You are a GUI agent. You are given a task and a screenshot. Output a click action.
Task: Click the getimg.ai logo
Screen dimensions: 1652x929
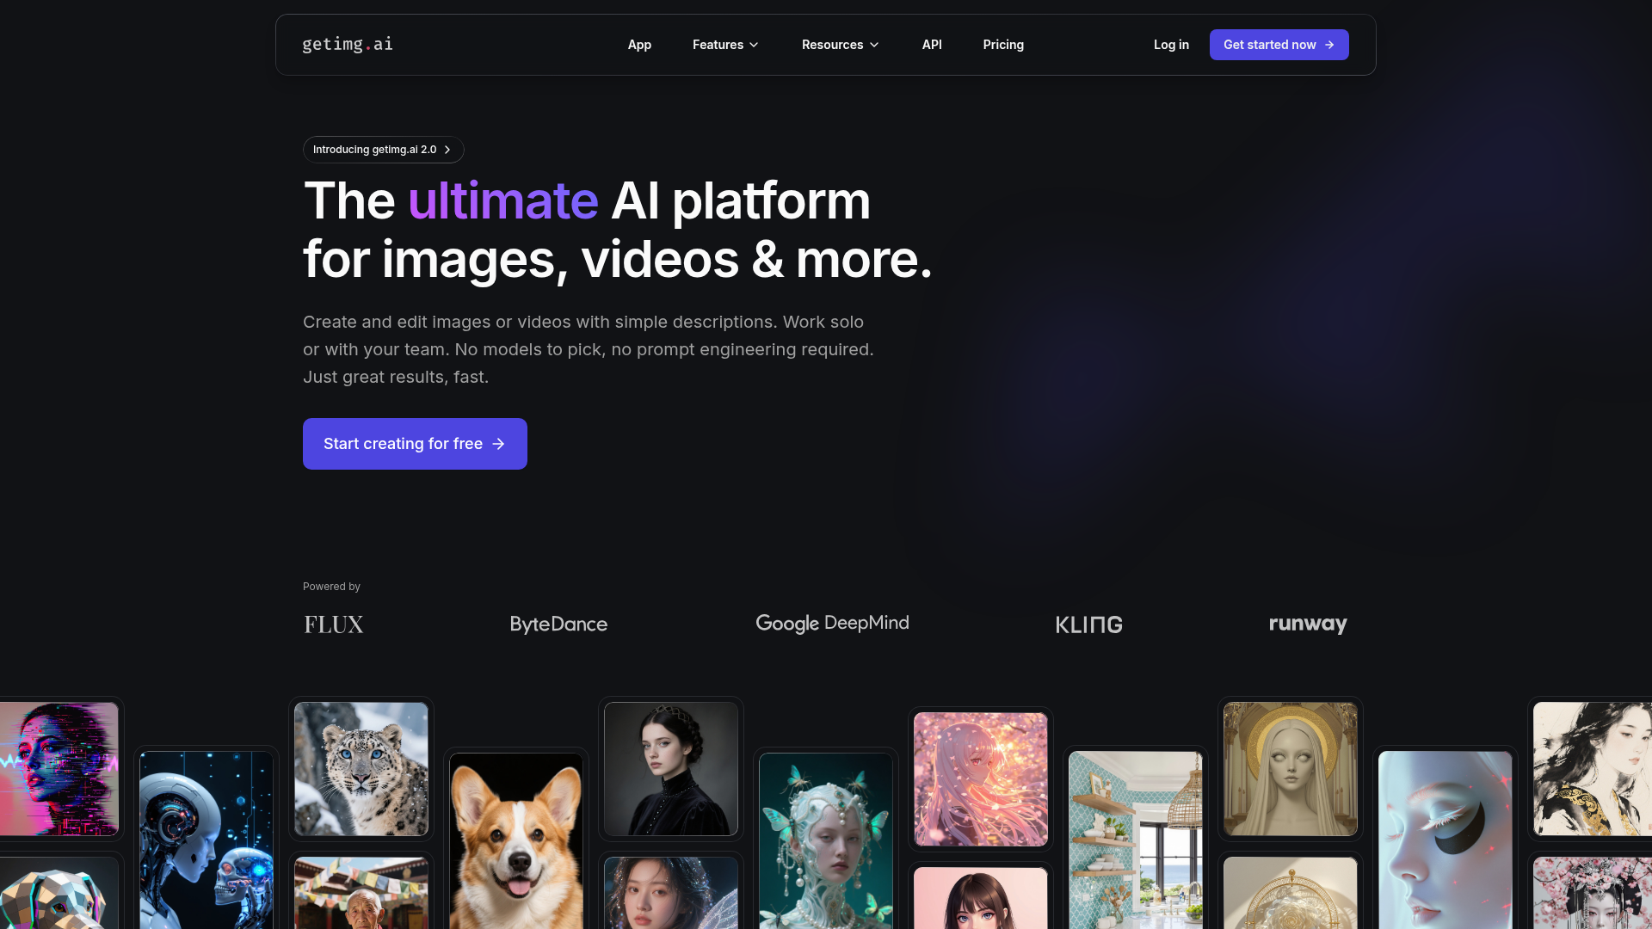point(348,45)
